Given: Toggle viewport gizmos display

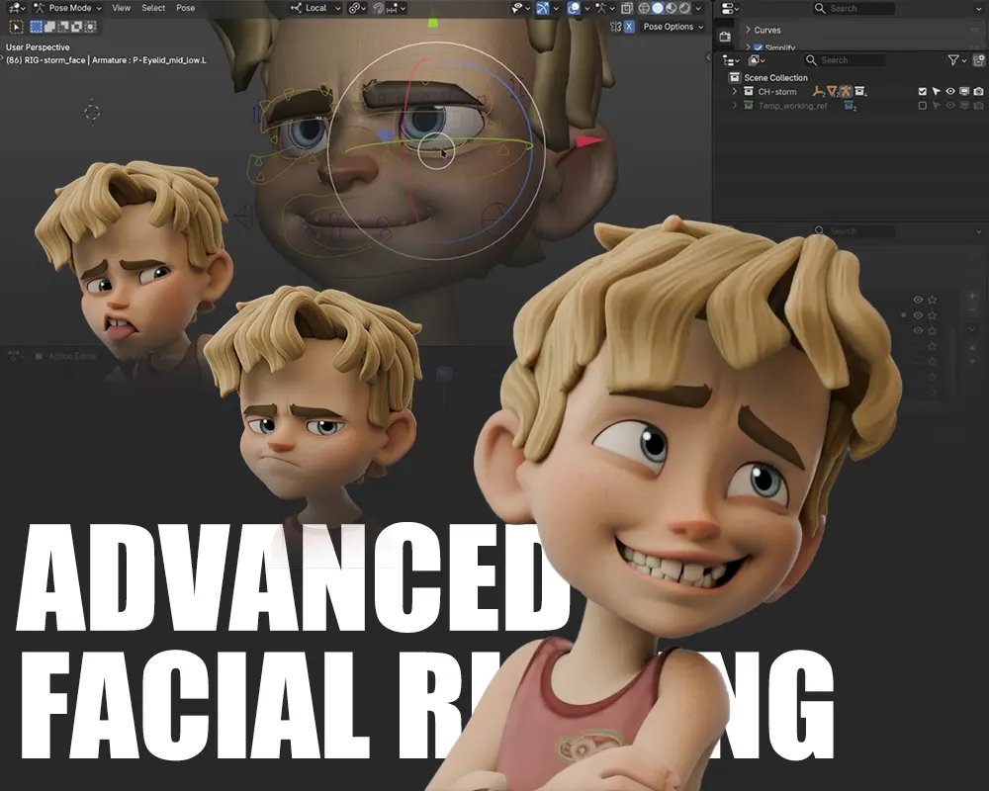Looking at the screenshot, I should (x=543, y=8).
